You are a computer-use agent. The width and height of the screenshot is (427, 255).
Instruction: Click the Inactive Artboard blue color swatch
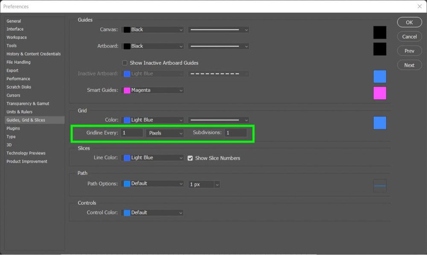click(380, 76)
